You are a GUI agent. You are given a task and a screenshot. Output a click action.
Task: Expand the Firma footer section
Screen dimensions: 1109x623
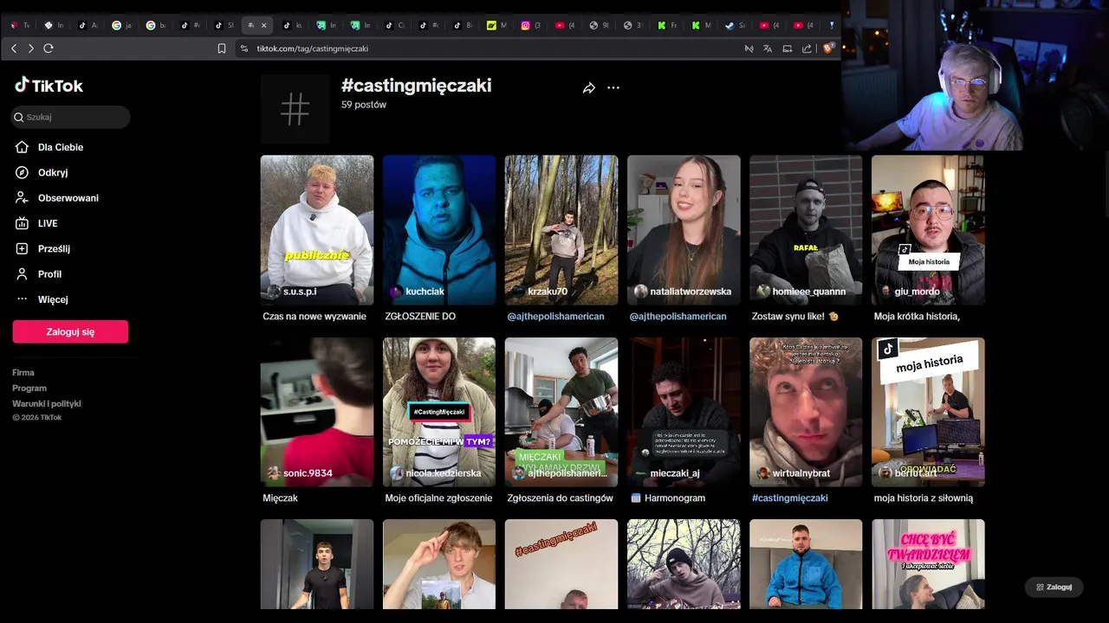click(x=23, y=373)
